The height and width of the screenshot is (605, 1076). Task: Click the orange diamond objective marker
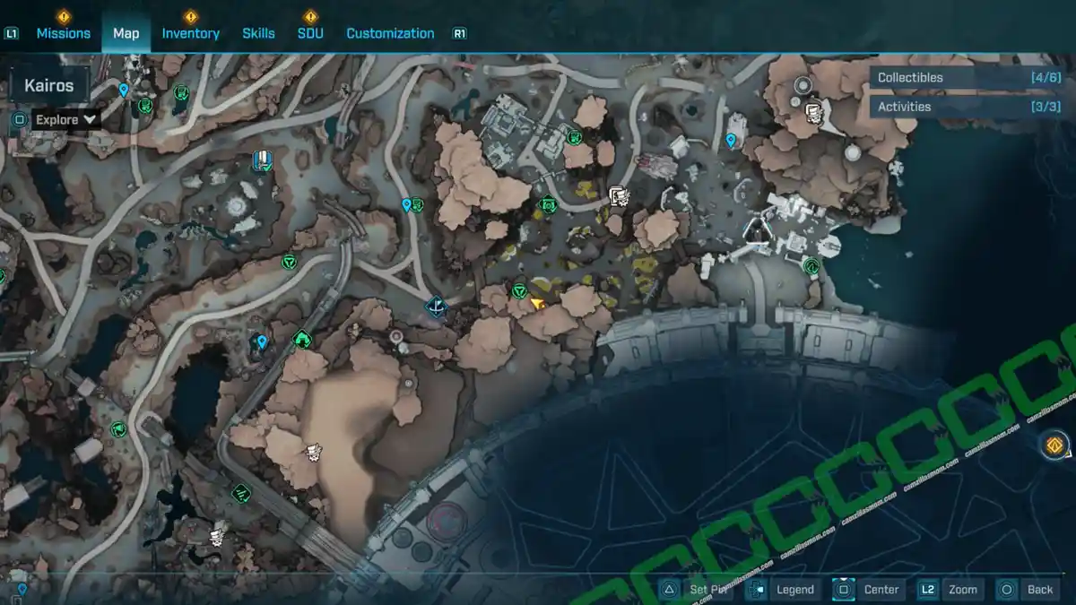tap(1054, 445)
